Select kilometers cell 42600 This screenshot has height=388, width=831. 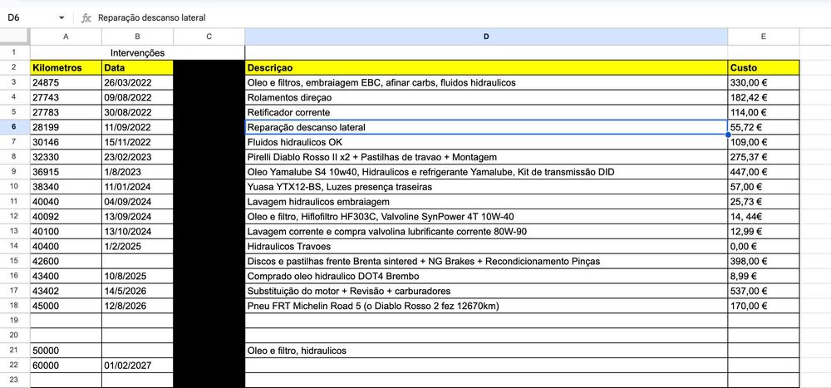tap(66, 262)
